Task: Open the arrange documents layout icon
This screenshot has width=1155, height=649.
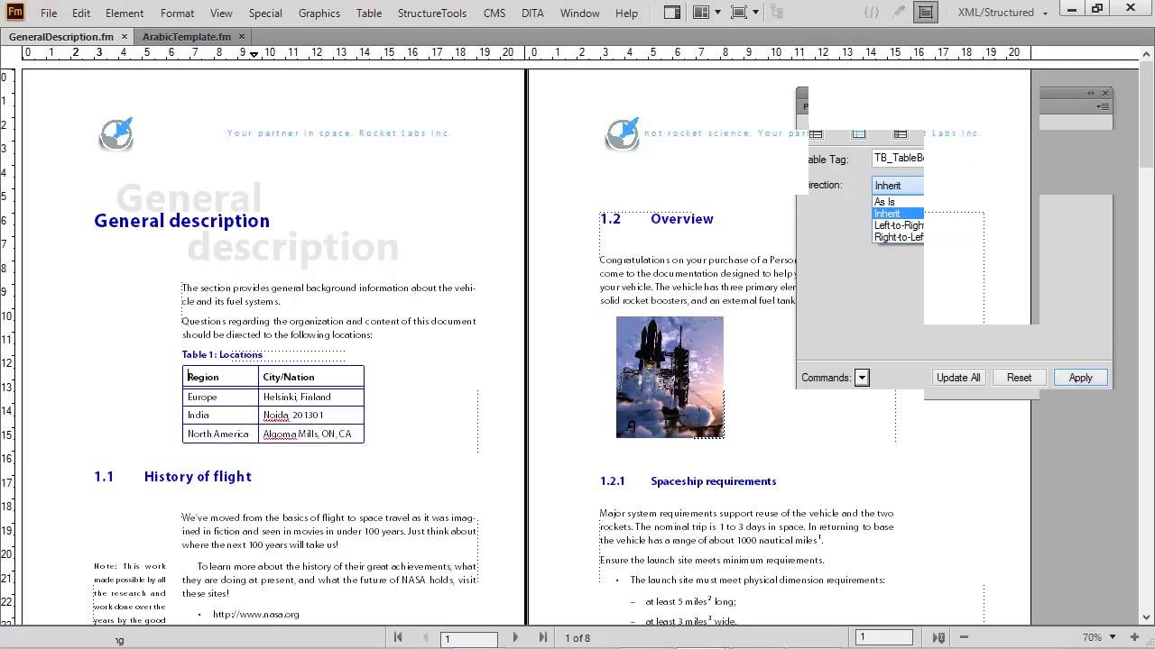Action: click(x=701, y=13)
